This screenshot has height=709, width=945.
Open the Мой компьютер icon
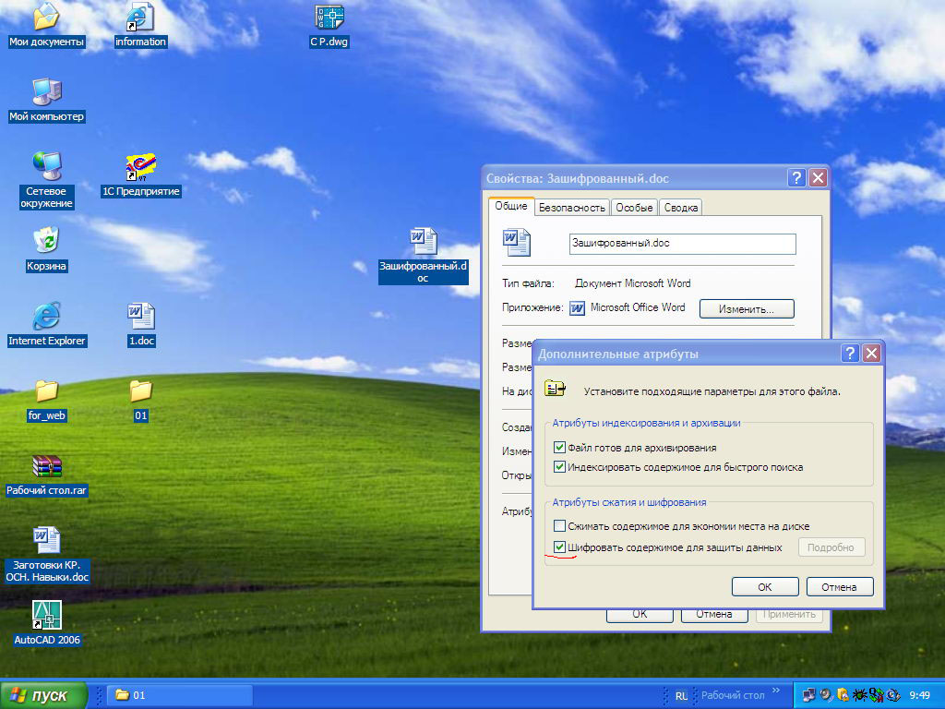[x=46, y=92]
